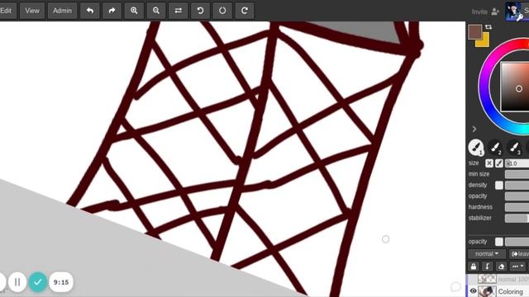Viewport: 529px width, 297px height.
Task: Rotate the canvas counter-clockwise
Action: (x=200, y=11)
